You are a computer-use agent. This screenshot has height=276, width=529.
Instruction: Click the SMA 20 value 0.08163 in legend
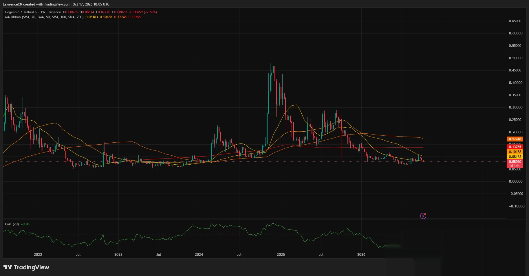click(x=92, y=17)
